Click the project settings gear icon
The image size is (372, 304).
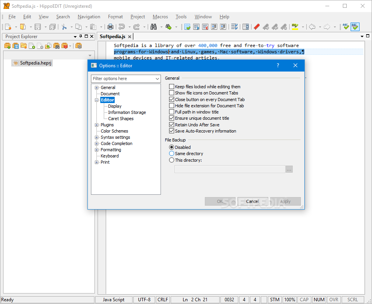tap(79, 46)
